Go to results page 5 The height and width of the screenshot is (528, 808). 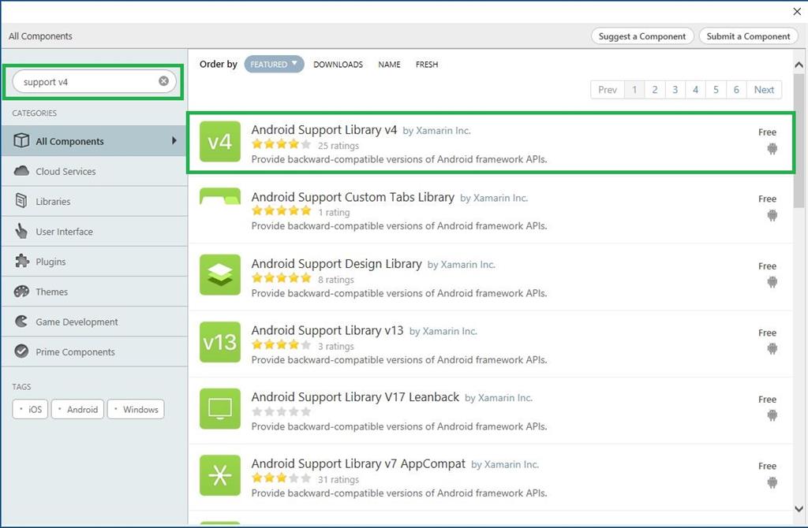[716, 90]
